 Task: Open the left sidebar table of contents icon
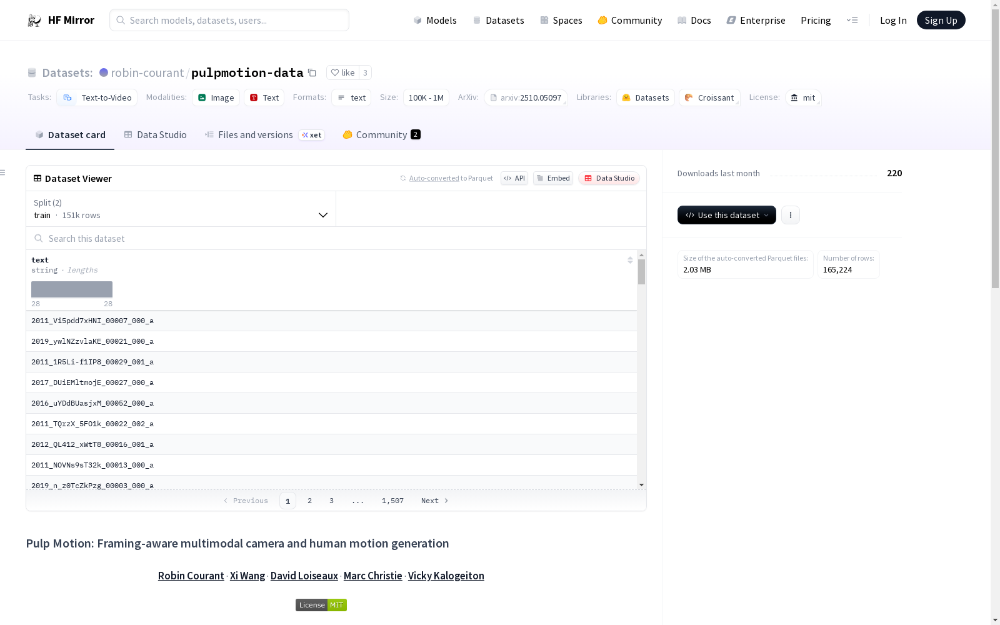click(x=3, y=172)
